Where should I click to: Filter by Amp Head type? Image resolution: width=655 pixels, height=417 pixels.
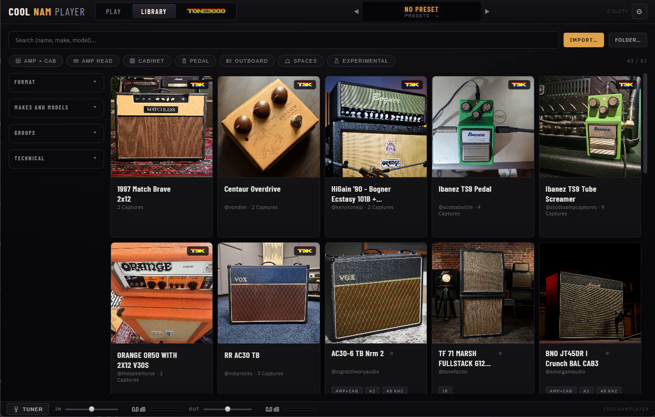[93, 61]
